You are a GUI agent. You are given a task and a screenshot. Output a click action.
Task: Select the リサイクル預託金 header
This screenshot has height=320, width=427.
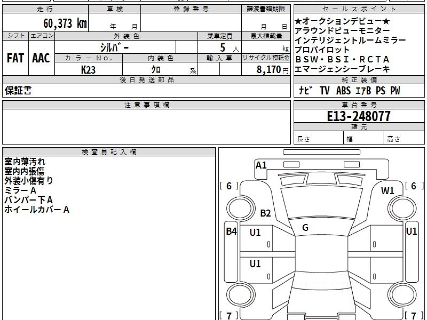(266, 58)
